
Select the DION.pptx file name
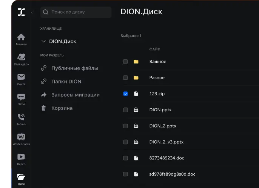(x=160, y=110)
